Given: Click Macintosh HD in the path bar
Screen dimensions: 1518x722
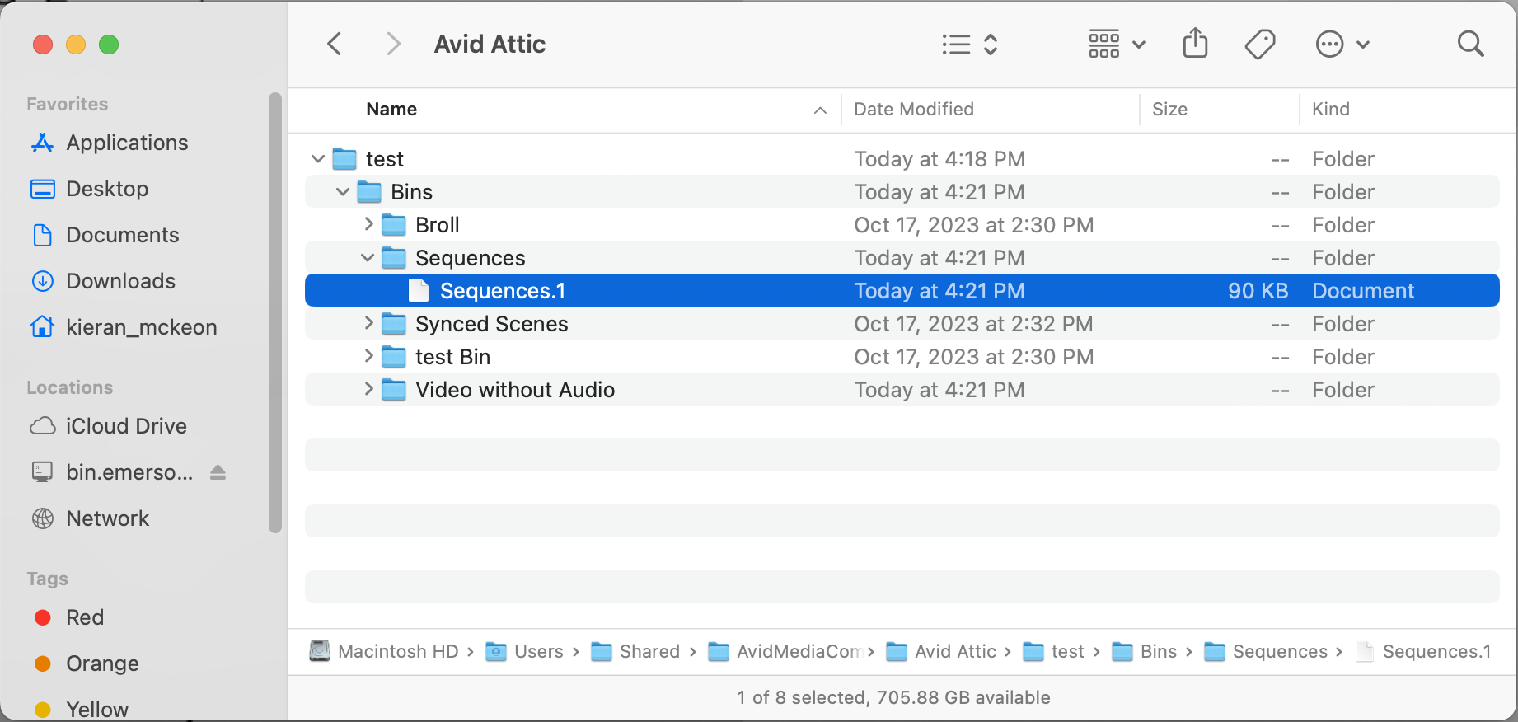Looking at the screenshot, I should pyautogui.click(x=384, y=651).
